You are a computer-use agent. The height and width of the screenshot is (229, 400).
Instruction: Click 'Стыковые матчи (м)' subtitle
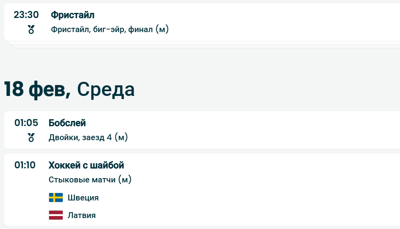pos(90,180)
